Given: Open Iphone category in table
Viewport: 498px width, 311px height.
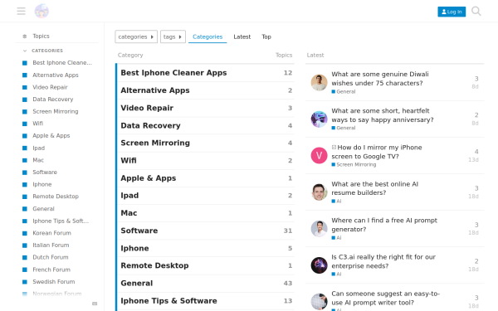Looking at the screenshot, I should [x=134, y=248].
